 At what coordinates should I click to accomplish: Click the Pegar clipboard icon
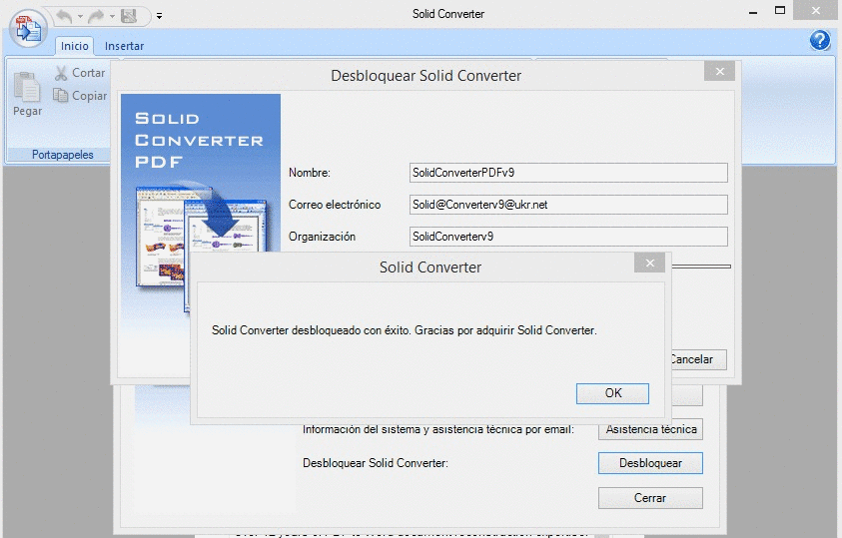pos(27,87)
